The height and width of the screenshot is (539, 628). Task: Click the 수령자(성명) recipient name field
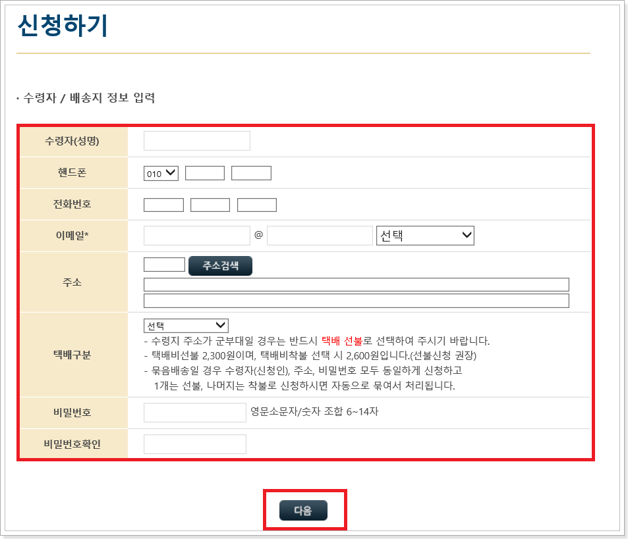[196, 140]
